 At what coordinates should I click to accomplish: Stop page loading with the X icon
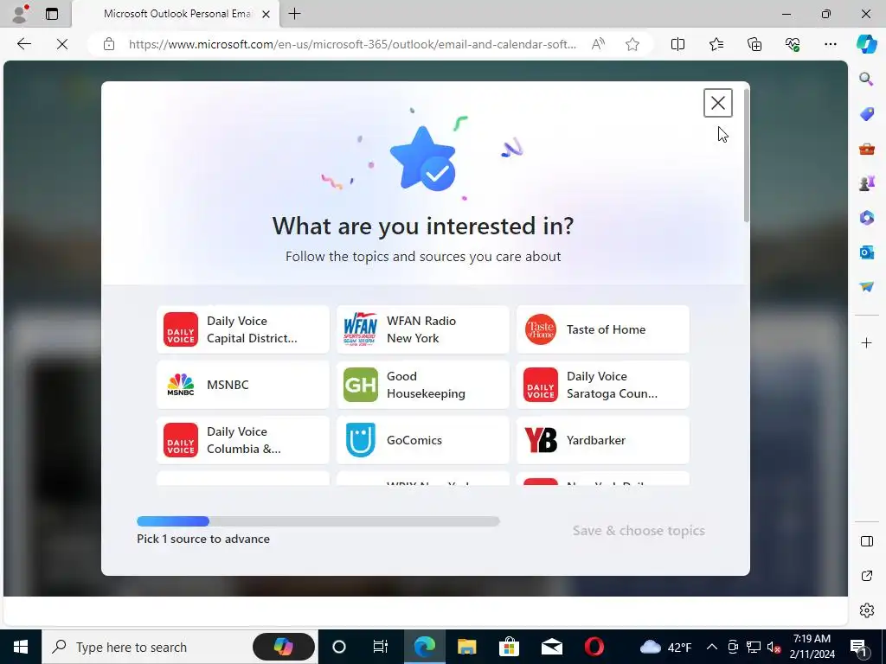pyautogui.click(x=62, y=44)
